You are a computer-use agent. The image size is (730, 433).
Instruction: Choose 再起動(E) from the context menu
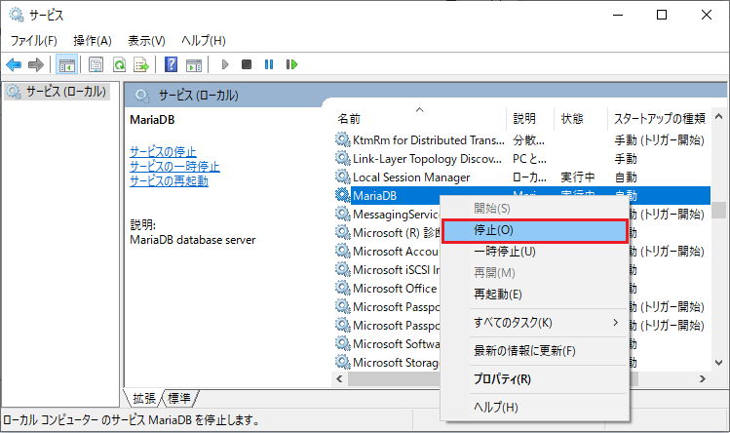click(x=498, y=294)
